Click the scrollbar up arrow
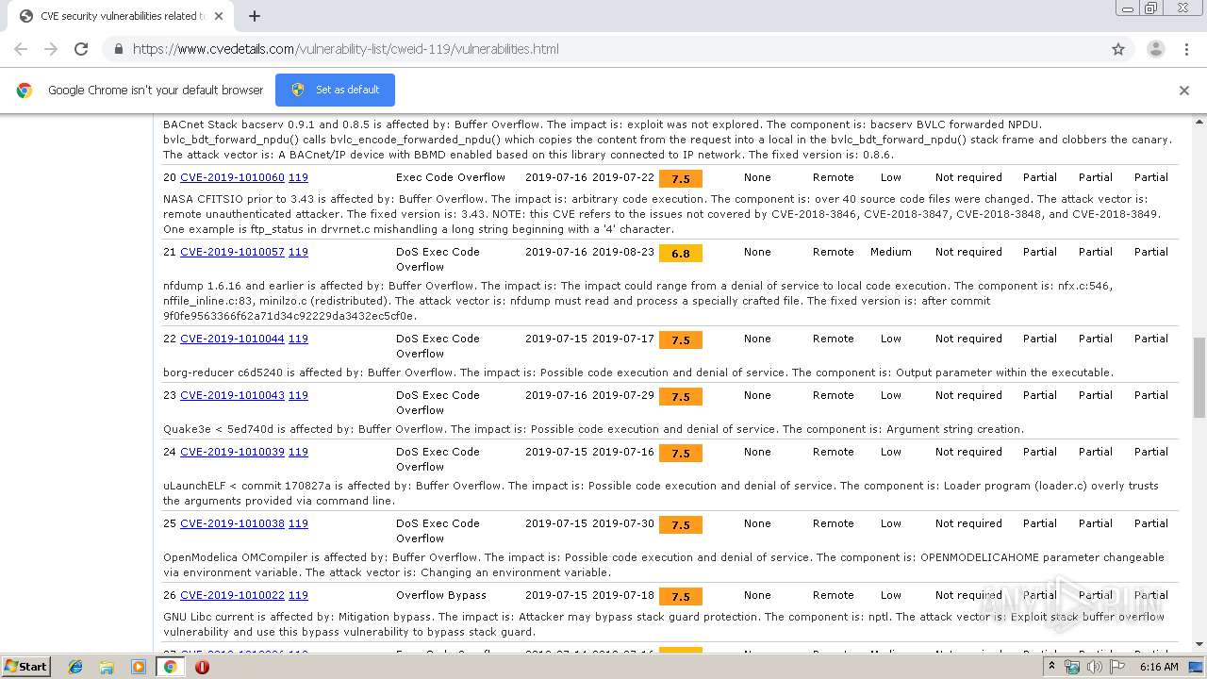 pyautogui.click(x=1199, y=121)
